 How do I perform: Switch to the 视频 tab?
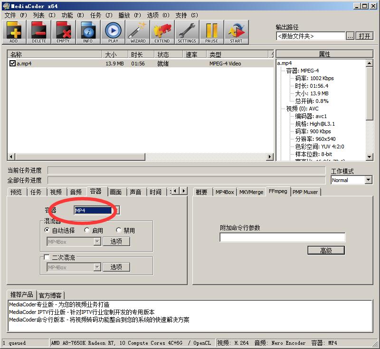56,192
